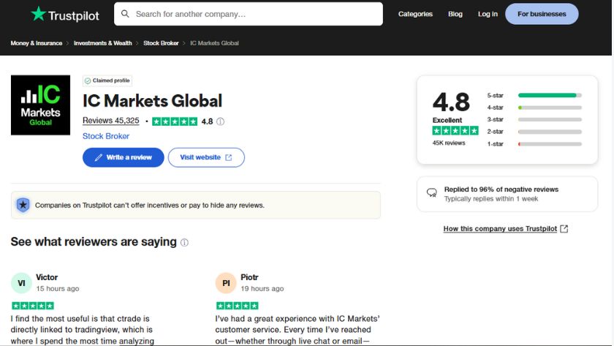Open the Categories menu
614x346 pixels.
(x=415, y=14)
